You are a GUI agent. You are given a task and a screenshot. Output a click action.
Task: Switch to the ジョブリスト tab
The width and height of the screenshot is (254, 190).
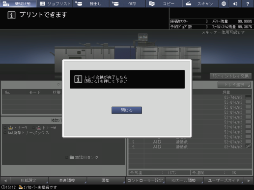pyautogui.click(x=55, y=3)
